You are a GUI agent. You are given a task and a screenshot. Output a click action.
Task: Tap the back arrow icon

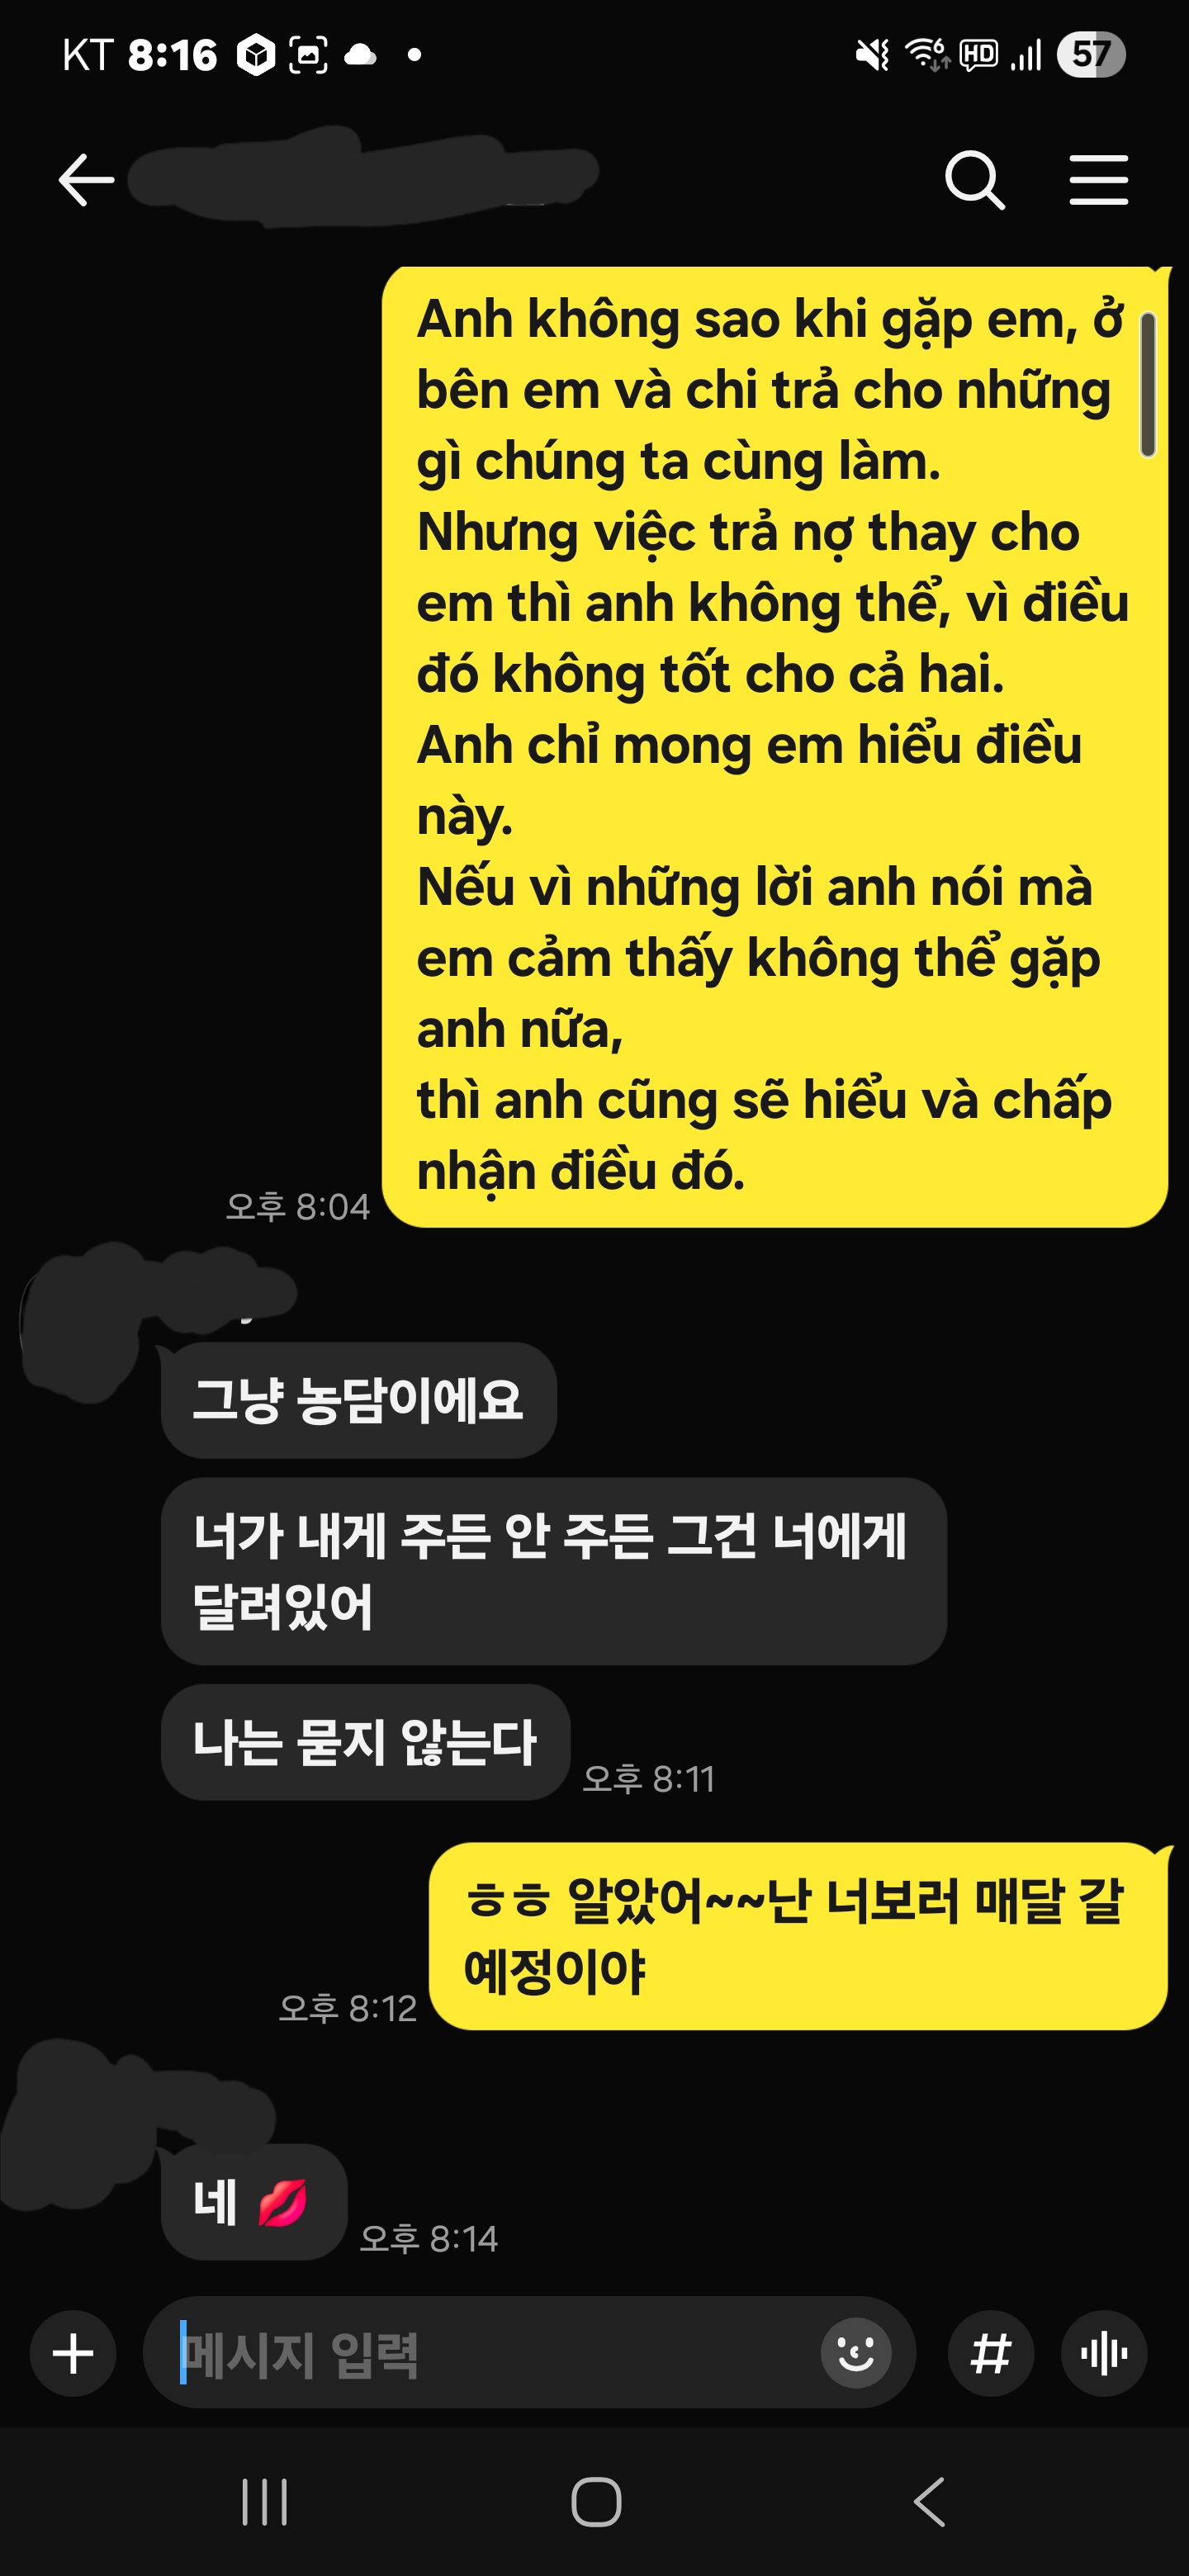(x=86, y=180)
